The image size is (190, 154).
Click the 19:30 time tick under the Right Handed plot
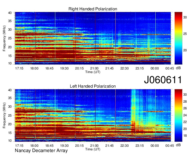click(x=64, y=68)
